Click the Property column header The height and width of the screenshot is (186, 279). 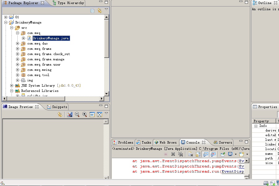point(264,121)
